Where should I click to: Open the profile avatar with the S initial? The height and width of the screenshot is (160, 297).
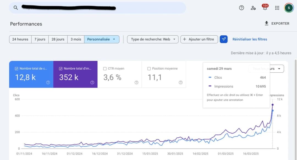288,8
